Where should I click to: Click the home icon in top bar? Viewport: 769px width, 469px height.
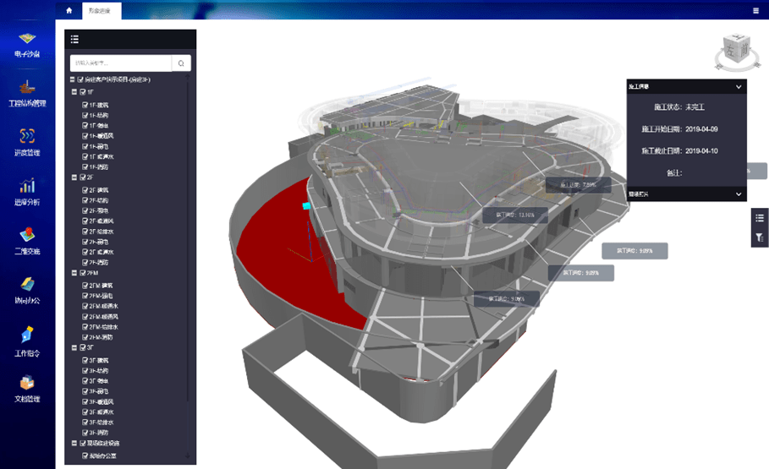pyautogui.click(x=69, y=11)
